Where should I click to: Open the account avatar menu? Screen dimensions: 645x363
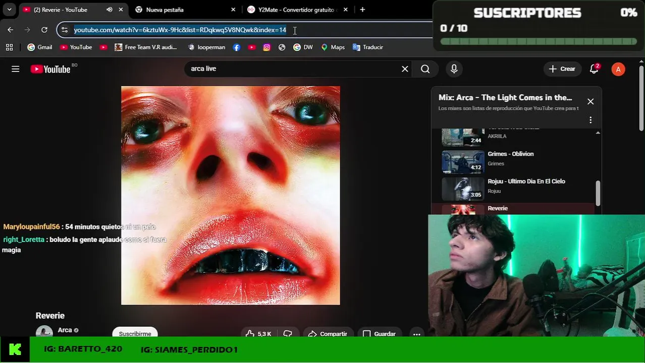618,69
